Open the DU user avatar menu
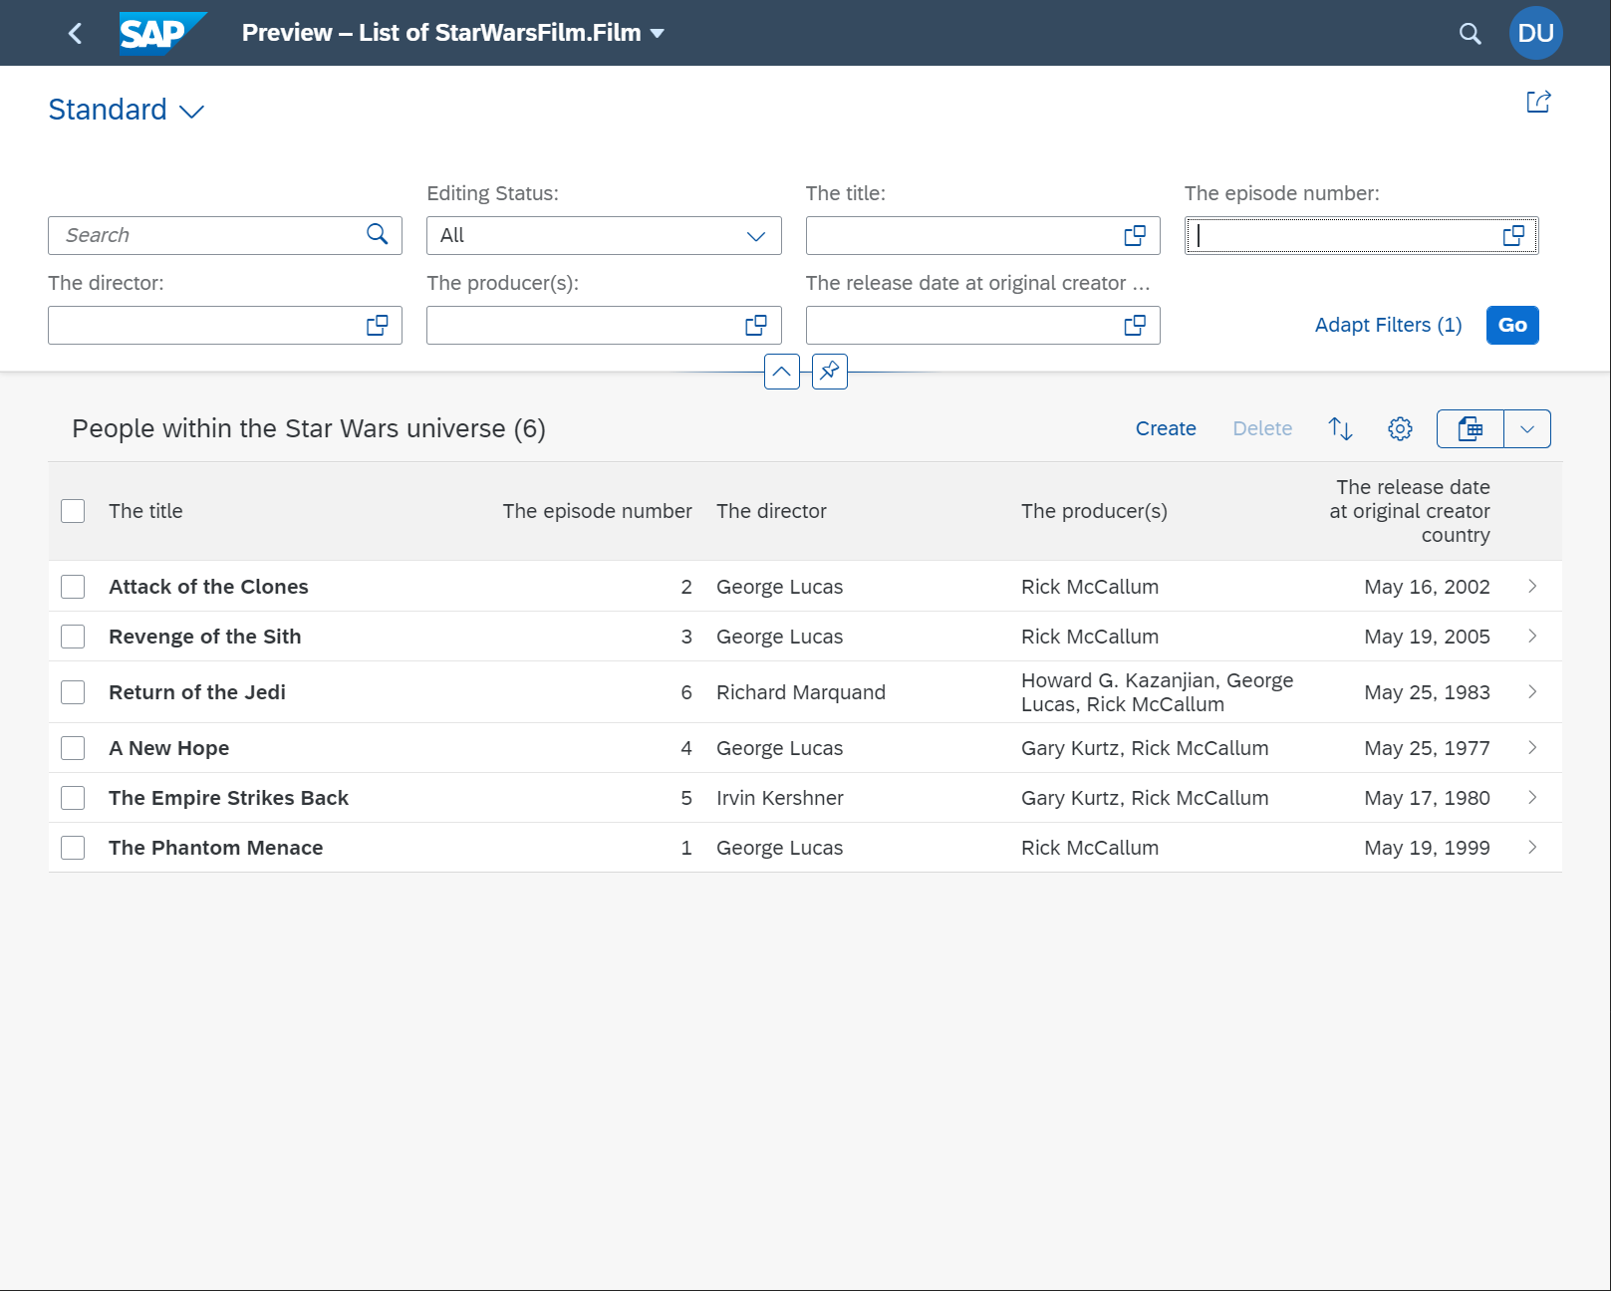The height and width of the screenshot is (1291, 1611). coord(1535,33)
